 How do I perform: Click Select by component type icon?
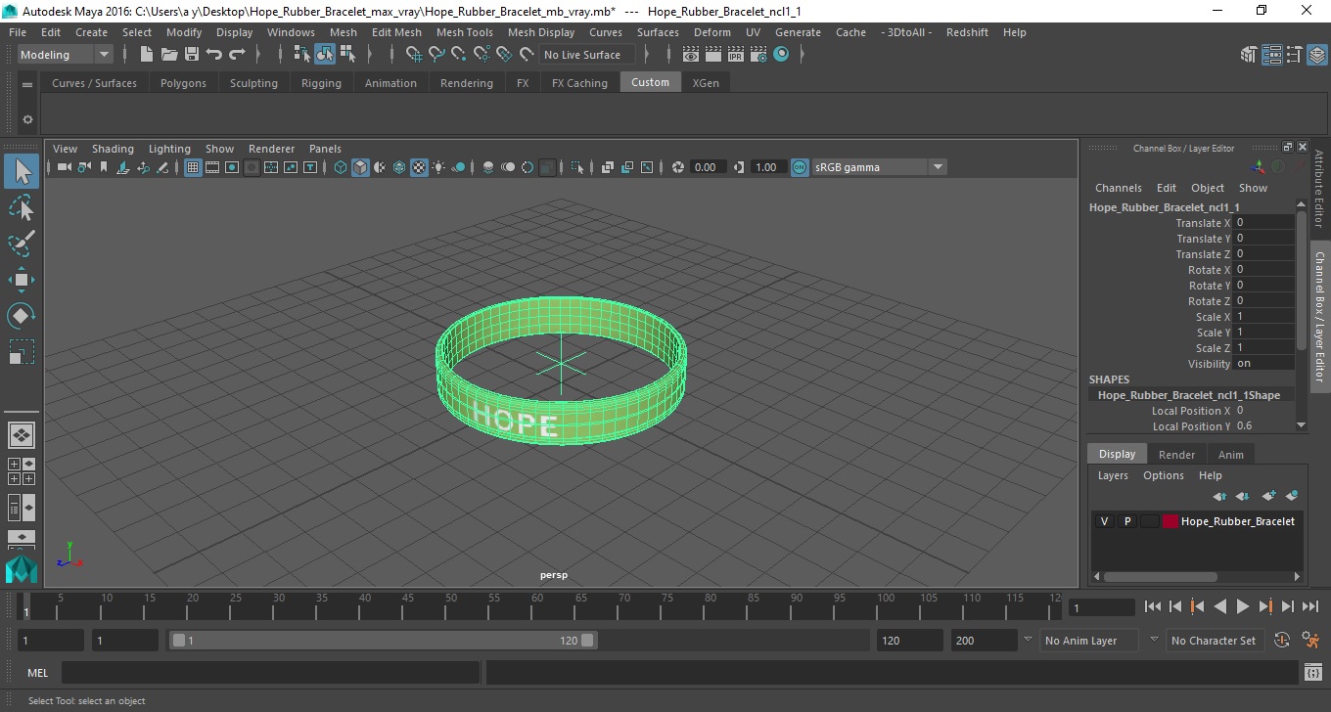(x=347, y=55)
